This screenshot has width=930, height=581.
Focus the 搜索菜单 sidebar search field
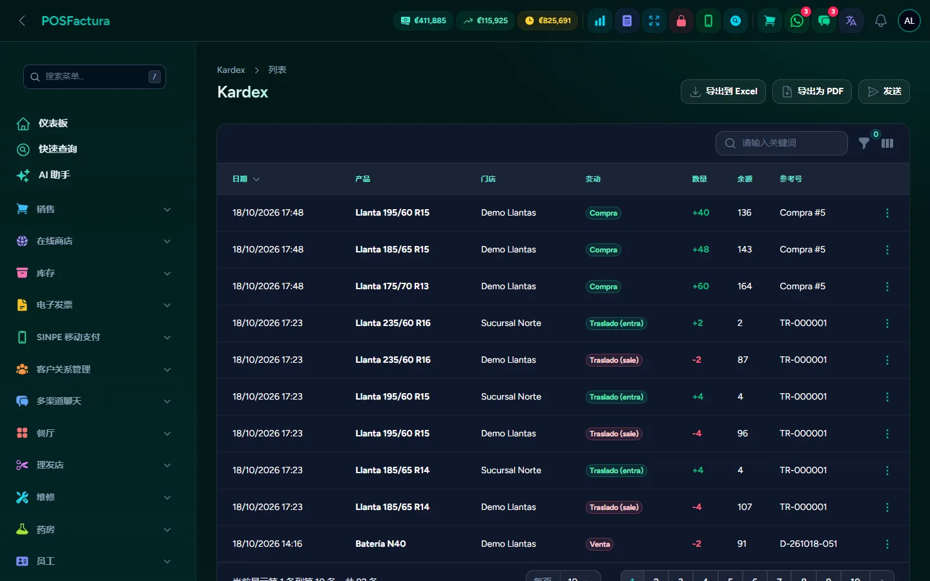pos(94,77)
